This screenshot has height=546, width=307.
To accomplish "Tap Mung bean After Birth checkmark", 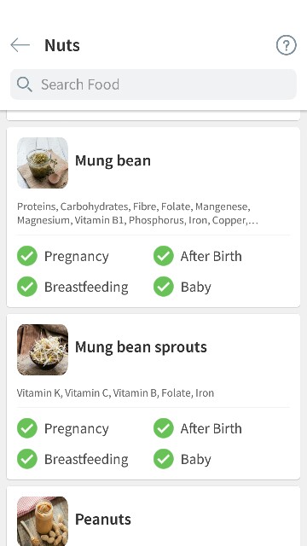I will tap(163, 256).
